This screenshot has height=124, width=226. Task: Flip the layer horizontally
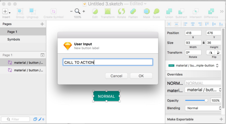click(x=210, y=52)
